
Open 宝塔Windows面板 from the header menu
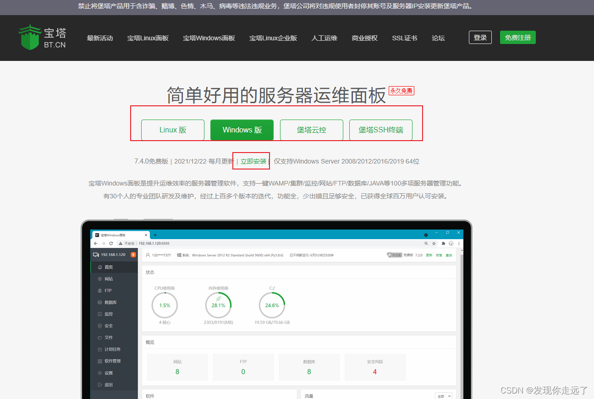point(209,38)
